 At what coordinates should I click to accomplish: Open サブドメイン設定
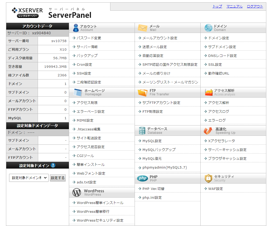tap(222, 47)
